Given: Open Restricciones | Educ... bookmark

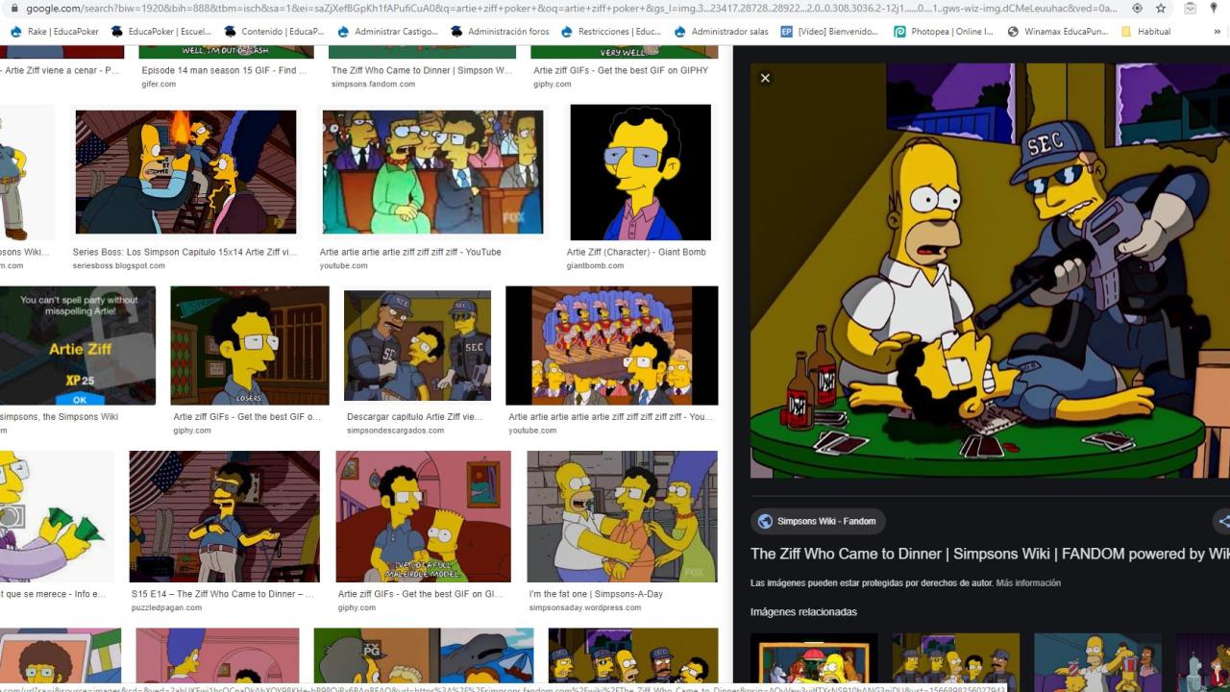Looking at the screenshot, I should (x=610, y=31).
